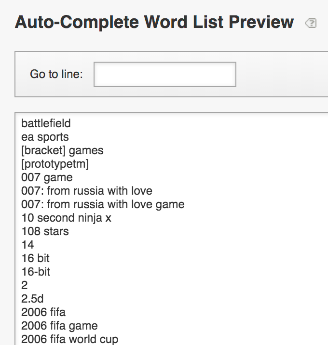Image resolution: width=328 pixels, height=345 pixels.
Task: Select the '007 game' entry
Action: (x=47, y=177)
